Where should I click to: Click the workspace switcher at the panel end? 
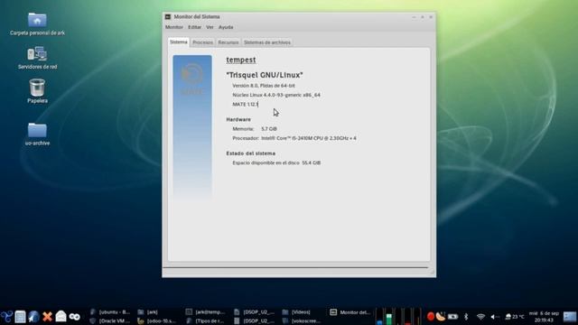point(570,317)
